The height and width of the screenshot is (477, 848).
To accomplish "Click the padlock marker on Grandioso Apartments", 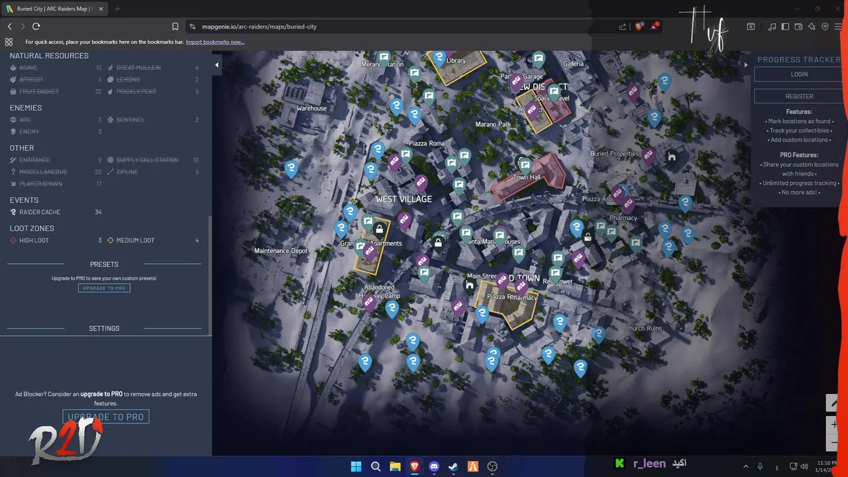I will (x=379, y=229).
